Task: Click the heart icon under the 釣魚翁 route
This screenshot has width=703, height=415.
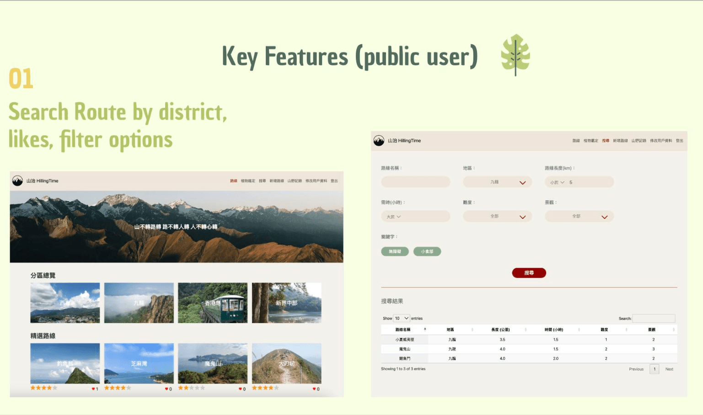Action: click(x=93, y=389)
